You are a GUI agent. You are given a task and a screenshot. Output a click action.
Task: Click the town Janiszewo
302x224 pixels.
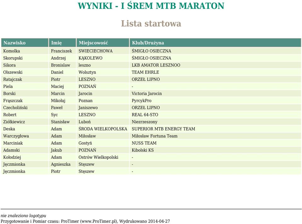88,108
